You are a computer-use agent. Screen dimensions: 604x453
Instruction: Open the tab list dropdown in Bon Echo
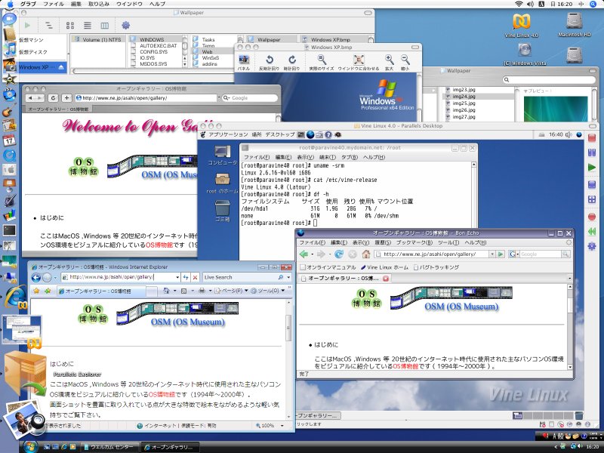pos(570,278)
